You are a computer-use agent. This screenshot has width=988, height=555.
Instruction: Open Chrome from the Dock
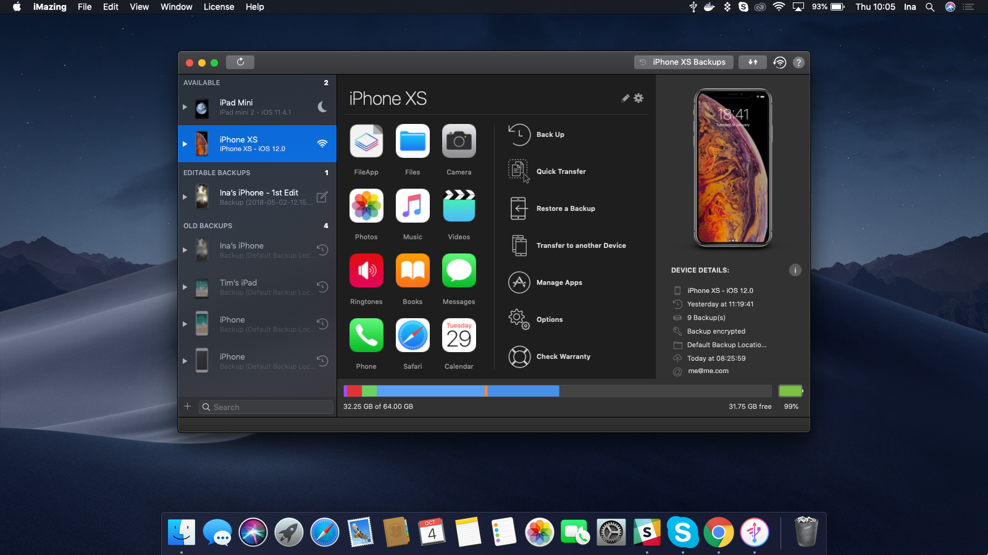(719, 532)
